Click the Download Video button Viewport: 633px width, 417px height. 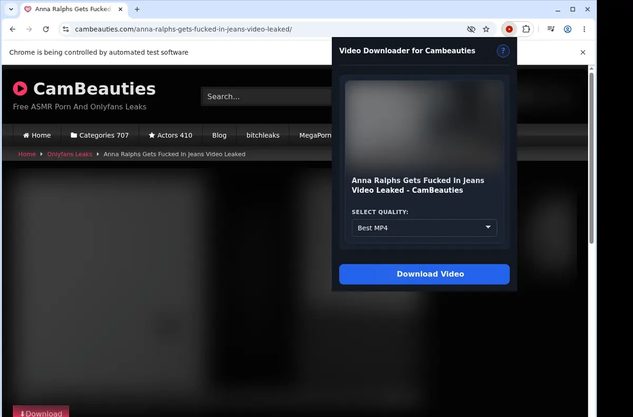424,274
